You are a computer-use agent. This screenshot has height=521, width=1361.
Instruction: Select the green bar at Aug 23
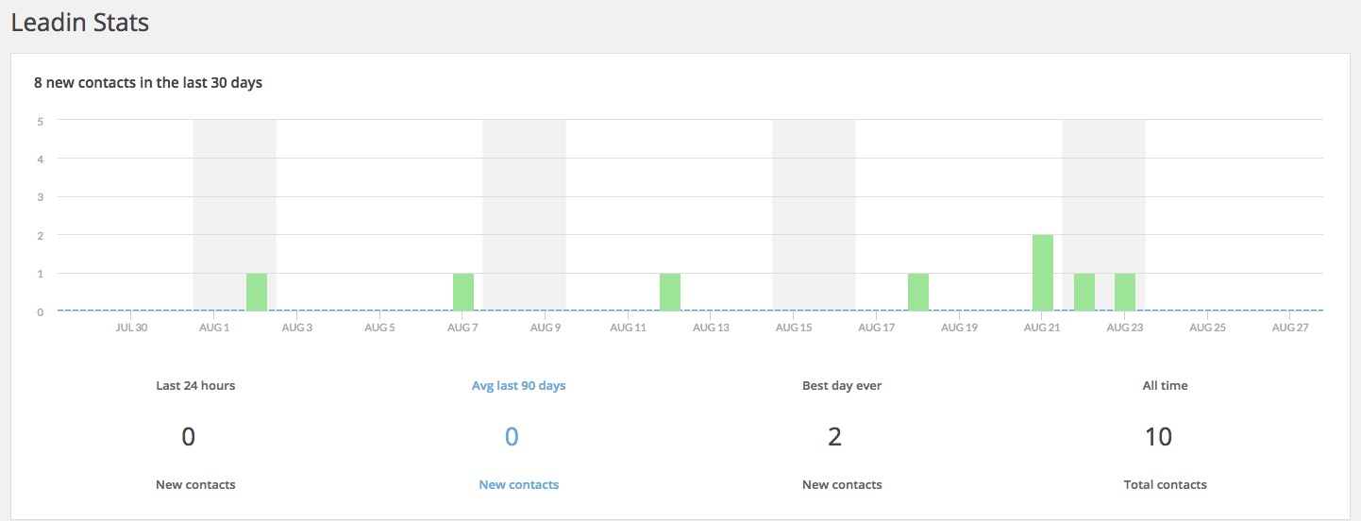[x=1125, y=292]
